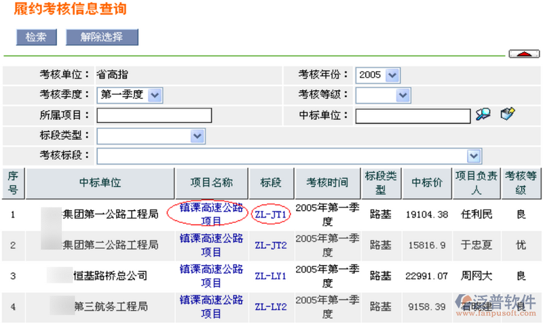Click the 中标价 column header

[x=427, y=183]
